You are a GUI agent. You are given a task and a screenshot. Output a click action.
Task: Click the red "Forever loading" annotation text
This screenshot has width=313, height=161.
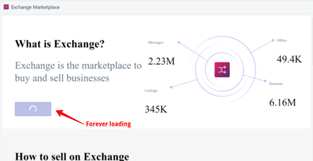coord(109,124)
